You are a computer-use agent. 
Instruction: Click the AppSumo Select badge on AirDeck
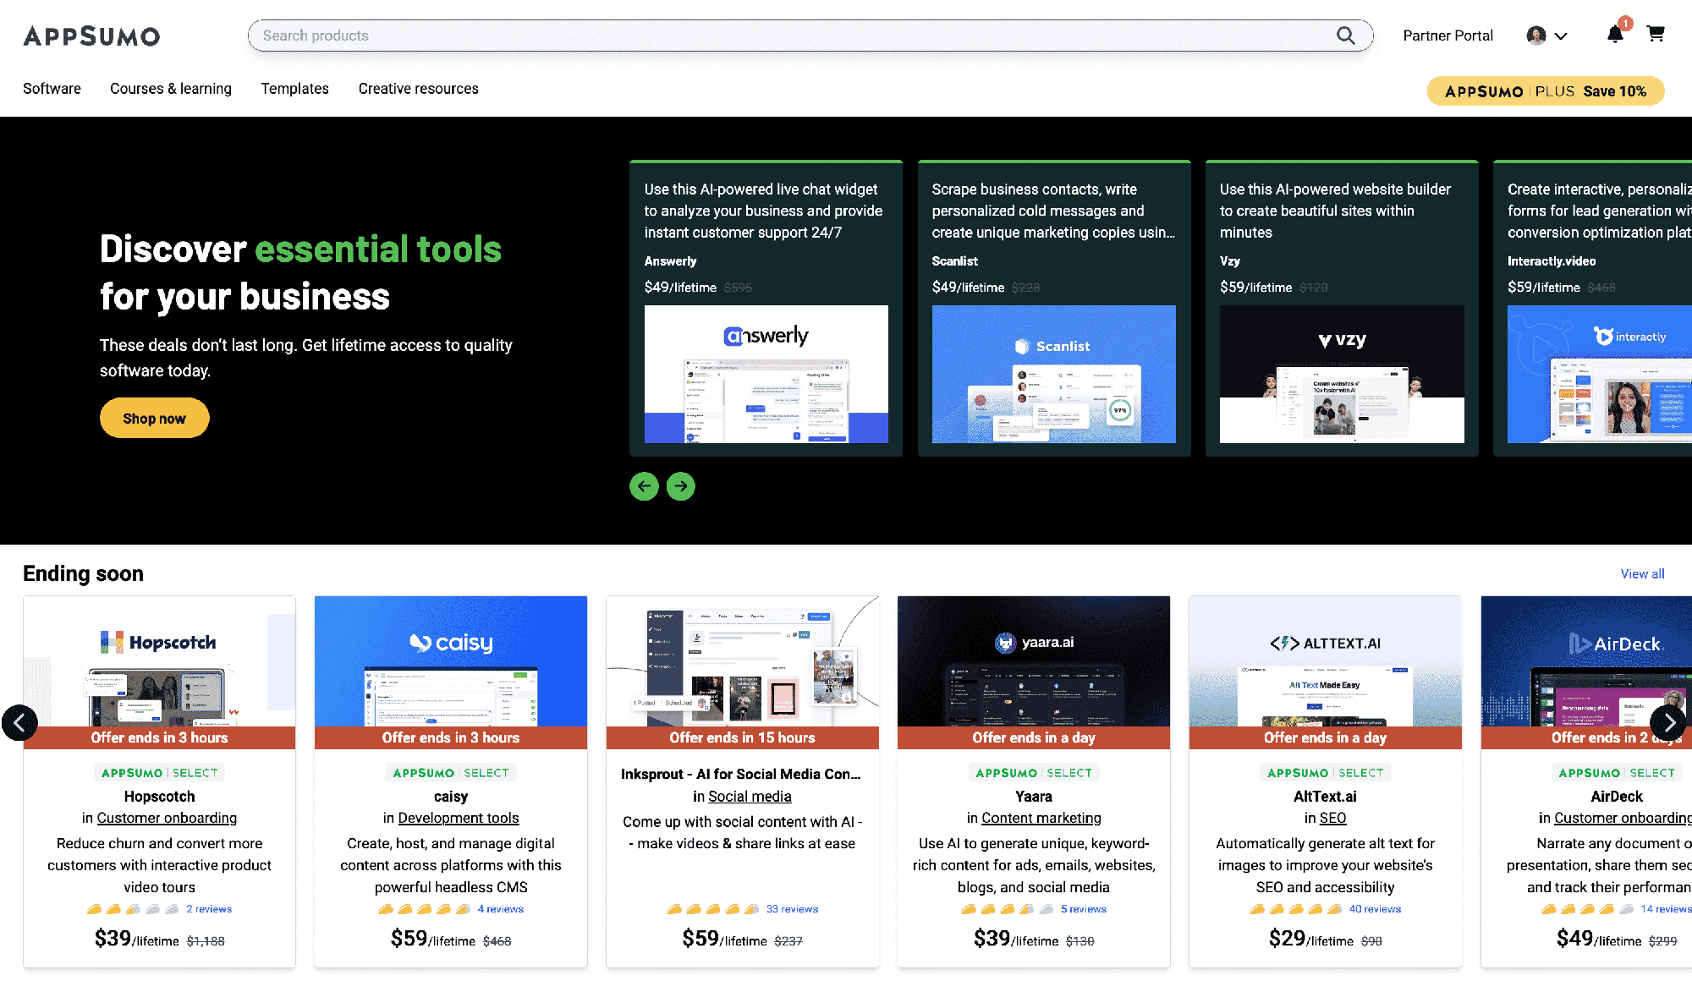pos(1617,773)
